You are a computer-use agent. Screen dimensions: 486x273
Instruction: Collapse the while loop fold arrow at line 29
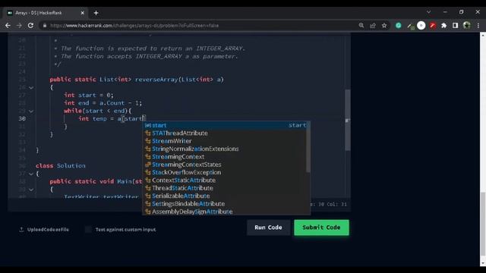pos(31,111)
